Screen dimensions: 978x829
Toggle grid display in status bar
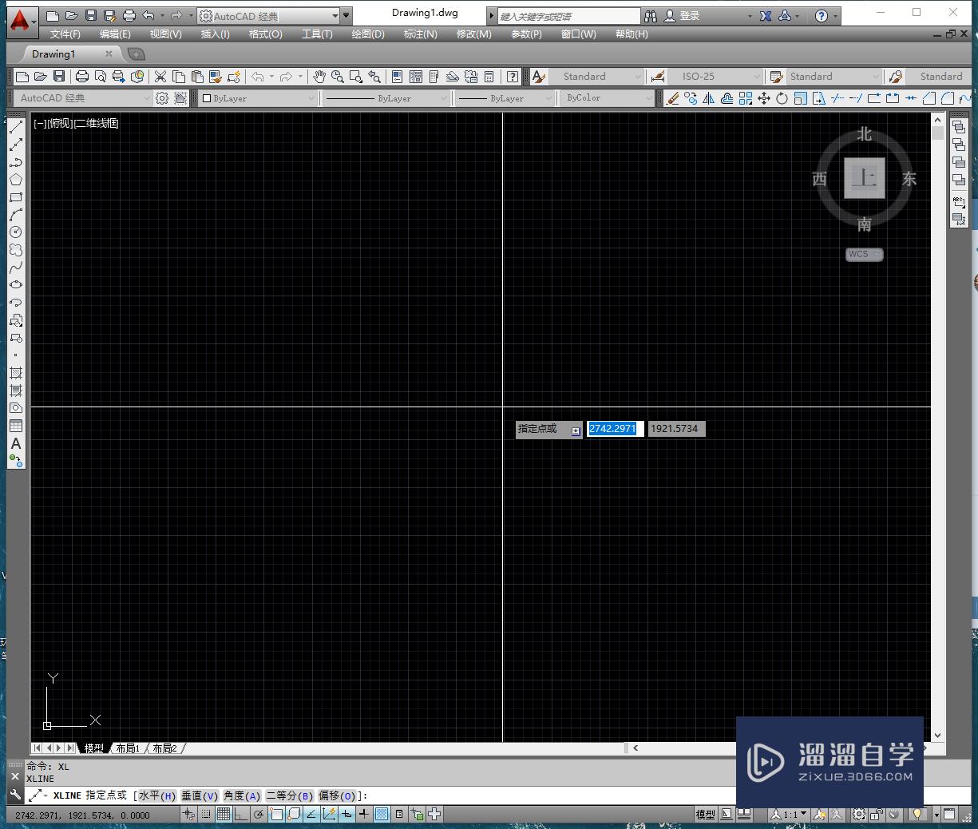pyautogui.click(x=225, y=814)
